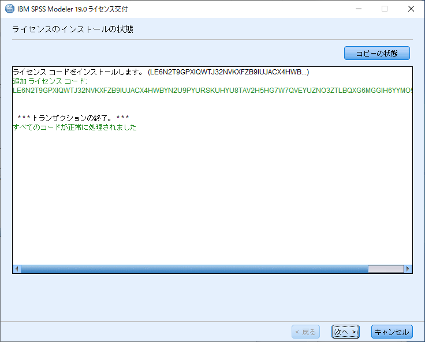Cancel the wizard with キャンセル button
425x342 pixels.
392,332
